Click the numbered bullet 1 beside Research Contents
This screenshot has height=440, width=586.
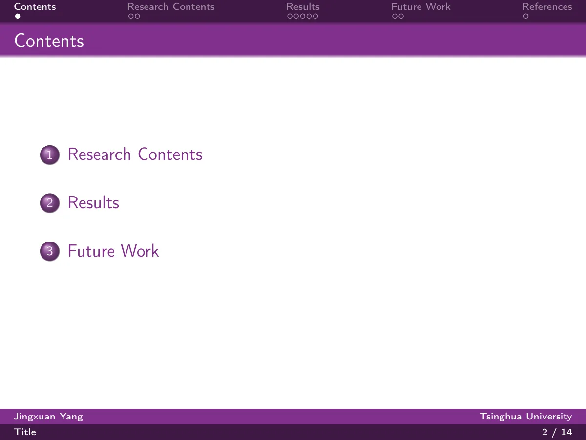click(49, 155)
